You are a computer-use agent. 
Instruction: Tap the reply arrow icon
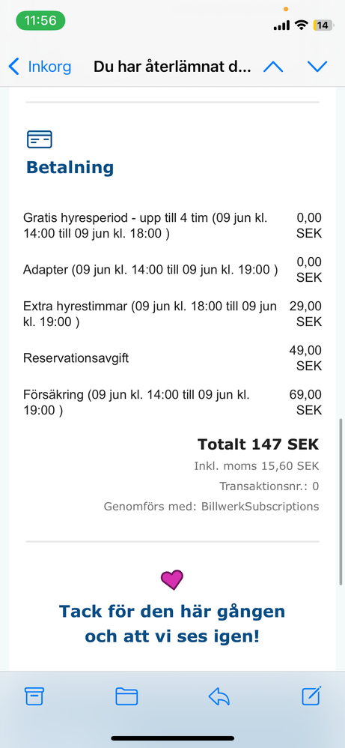coord(219,696)
